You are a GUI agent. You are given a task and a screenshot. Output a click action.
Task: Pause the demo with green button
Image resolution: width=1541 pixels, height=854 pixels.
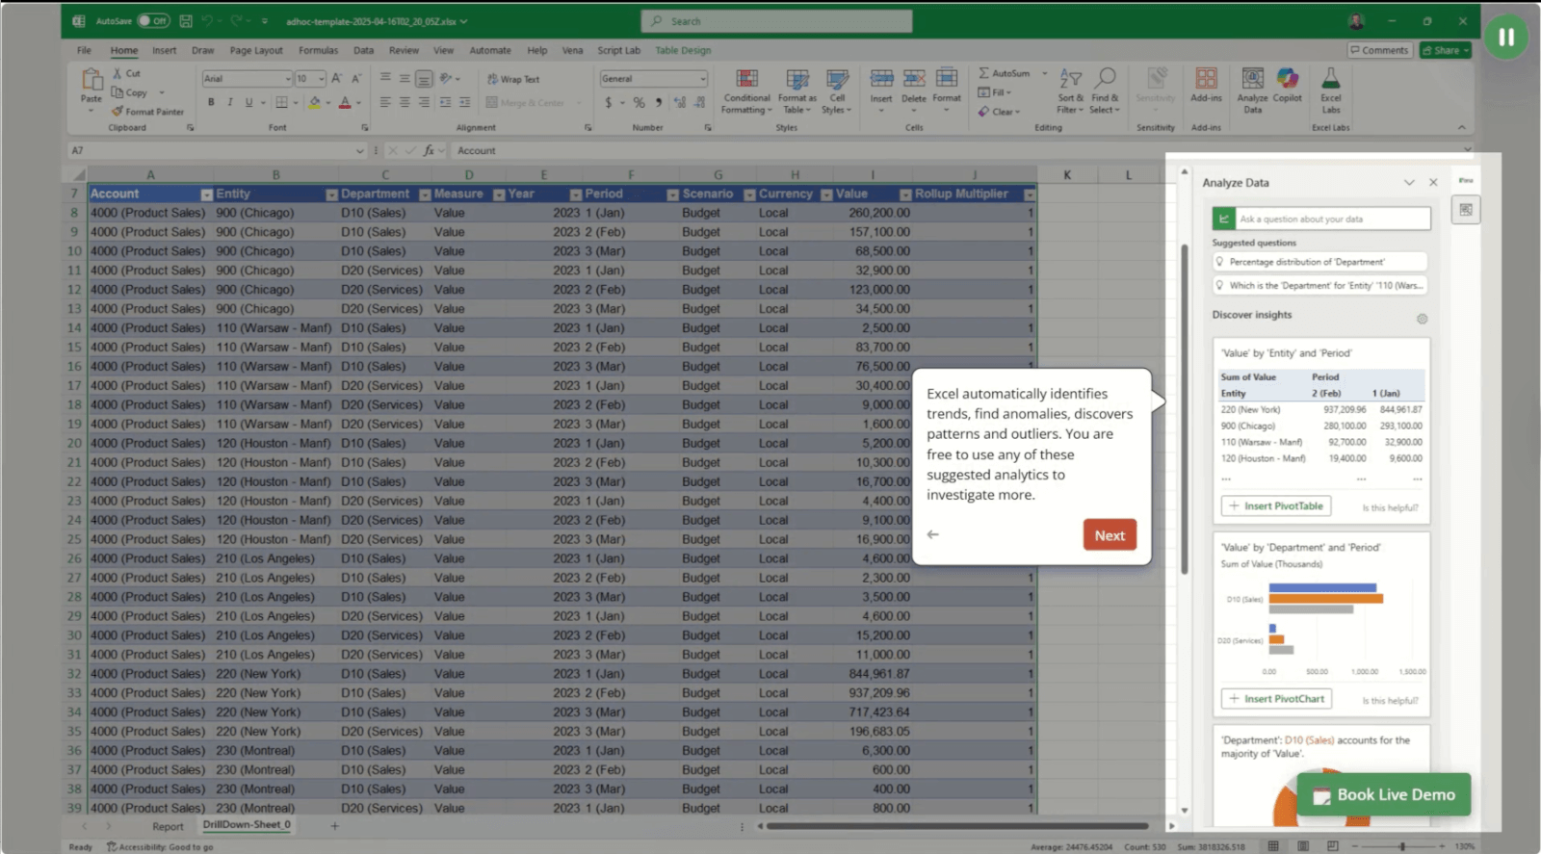(1505, 38)
